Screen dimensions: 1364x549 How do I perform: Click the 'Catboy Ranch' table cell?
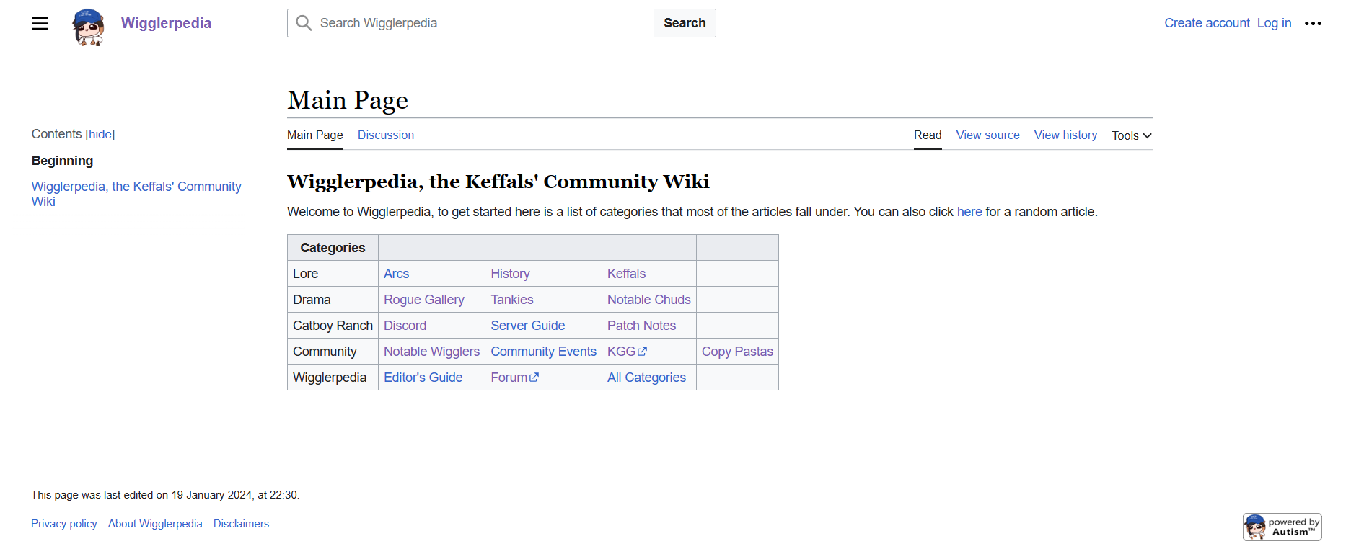click(333, 326)
